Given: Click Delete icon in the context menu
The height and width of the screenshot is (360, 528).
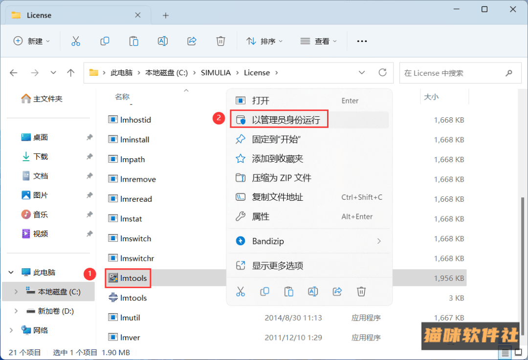Looking at the screenshot, I should (361, 291).
